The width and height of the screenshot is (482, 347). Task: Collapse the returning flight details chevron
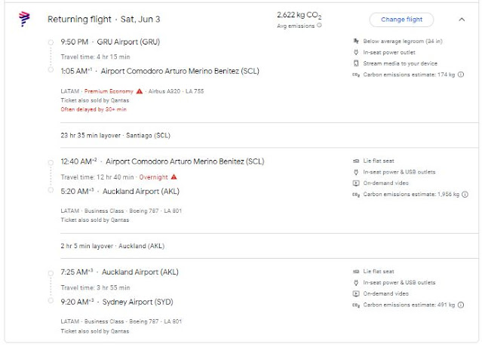[x=461, y=20]
